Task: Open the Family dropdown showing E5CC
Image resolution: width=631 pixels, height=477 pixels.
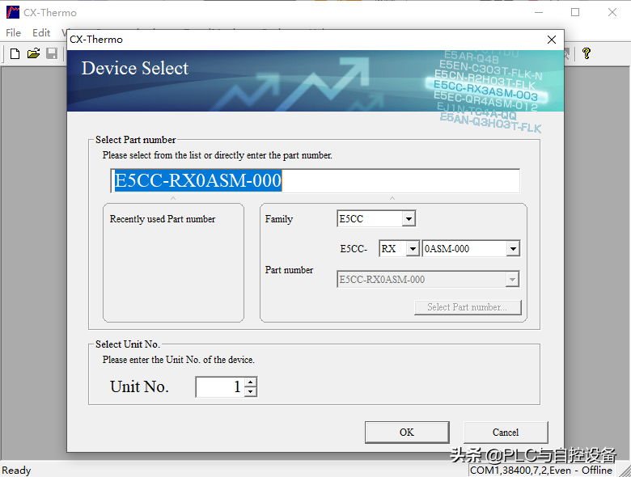Action: 409,219
